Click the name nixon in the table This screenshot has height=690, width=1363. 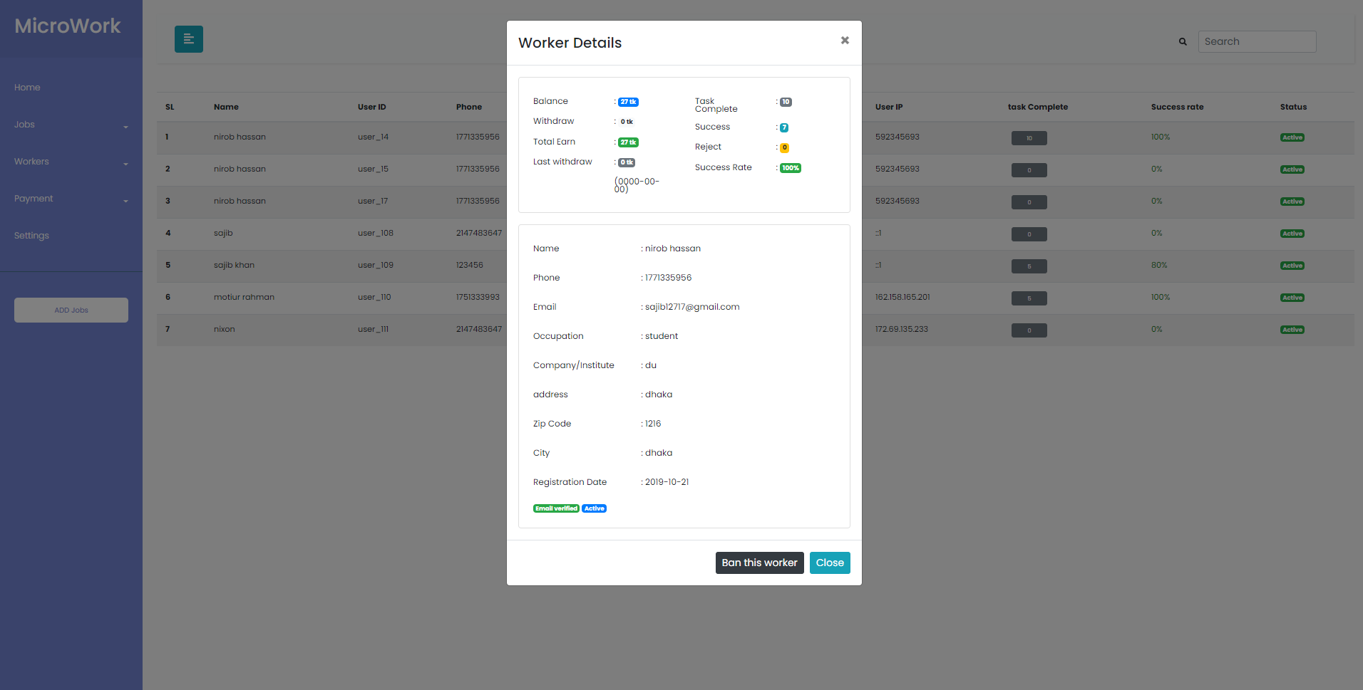(x=224, y=329)
